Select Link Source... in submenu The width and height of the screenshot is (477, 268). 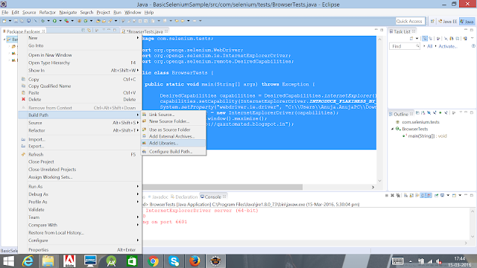click(x=174, y=115)
